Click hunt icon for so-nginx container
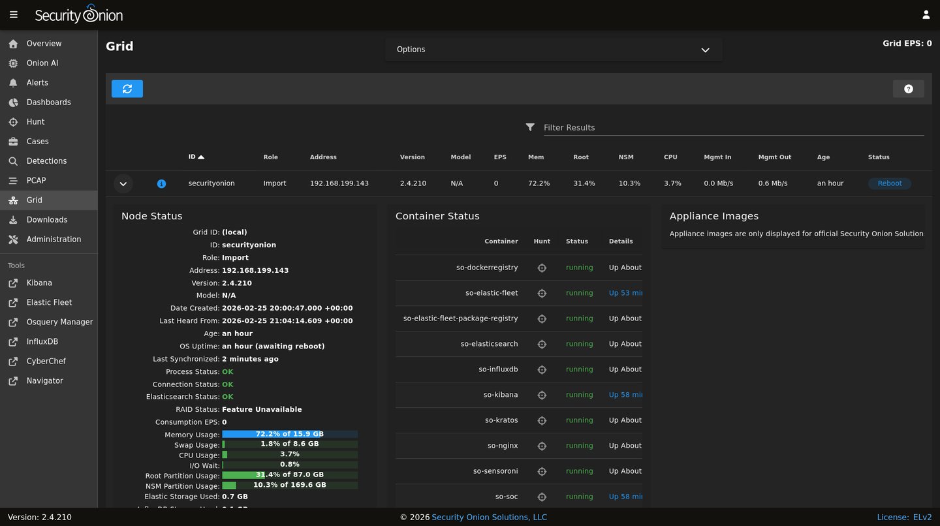Image resolution: width=940 pixels, height=526 pixels. [x=541, y=446]
